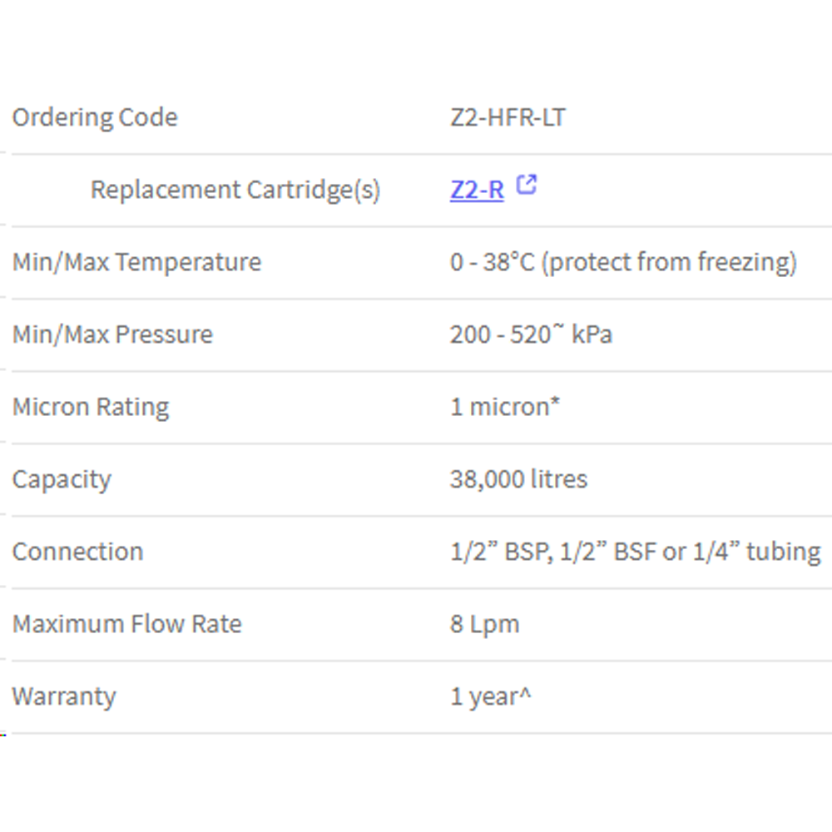Select the 38,000 litres capacity value
832x832 pixels.
coord(518,479)
